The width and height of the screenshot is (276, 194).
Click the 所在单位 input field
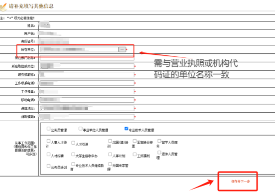79,49
